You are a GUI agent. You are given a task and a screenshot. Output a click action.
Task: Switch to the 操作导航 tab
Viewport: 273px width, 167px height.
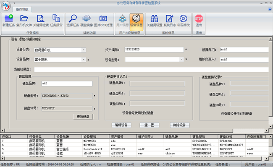click(x=22, y=9)
